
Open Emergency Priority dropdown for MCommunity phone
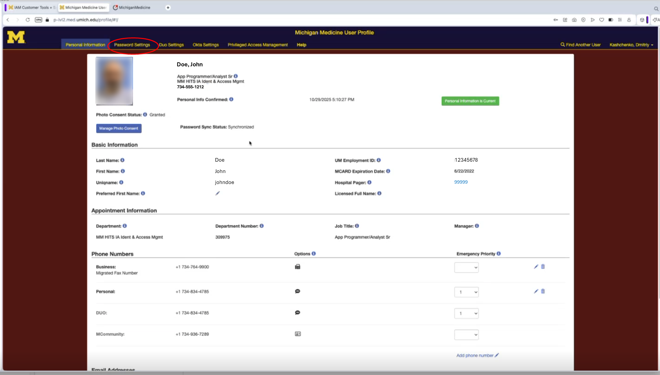click(x=466, y=335)
